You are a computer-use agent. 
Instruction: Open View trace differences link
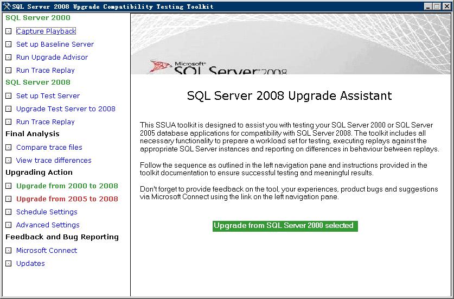click(54, 160)
